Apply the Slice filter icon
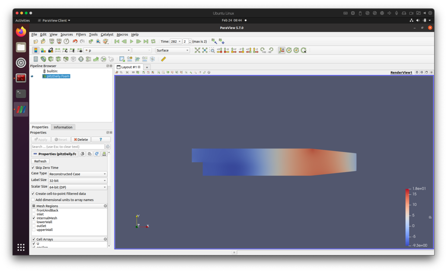Viewport: 447px width, 272px height. tap(58, 59)
